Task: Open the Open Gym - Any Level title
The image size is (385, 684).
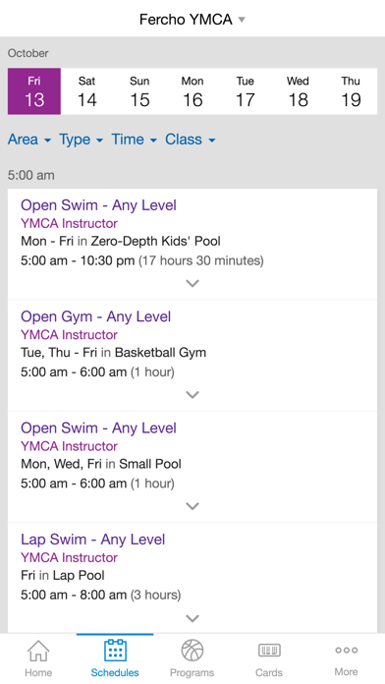Action: coord(95,316)
